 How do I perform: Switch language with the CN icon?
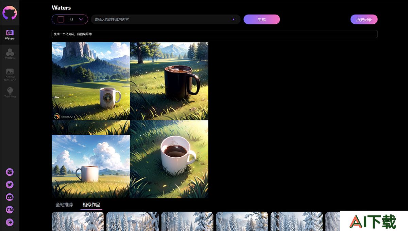[x=10, y=210]
